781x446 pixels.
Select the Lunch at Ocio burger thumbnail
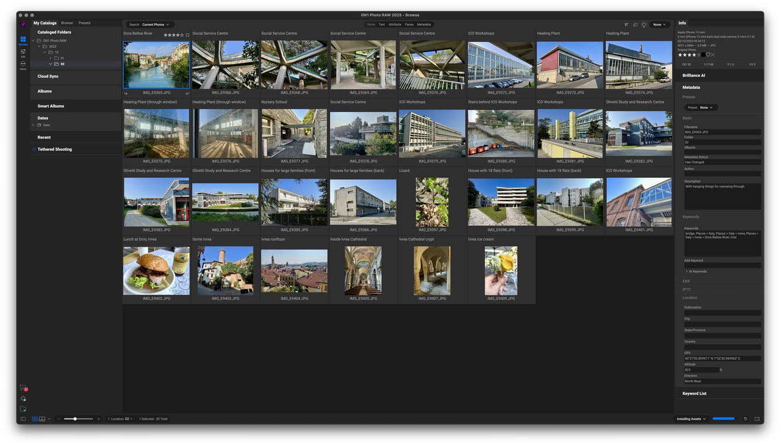[x=156, y=271]
